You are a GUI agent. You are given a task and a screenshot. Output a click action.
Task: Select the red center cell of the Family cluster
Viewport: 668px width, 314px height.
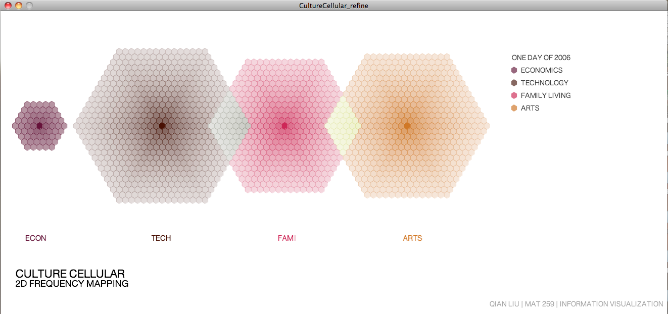point(284,126)
